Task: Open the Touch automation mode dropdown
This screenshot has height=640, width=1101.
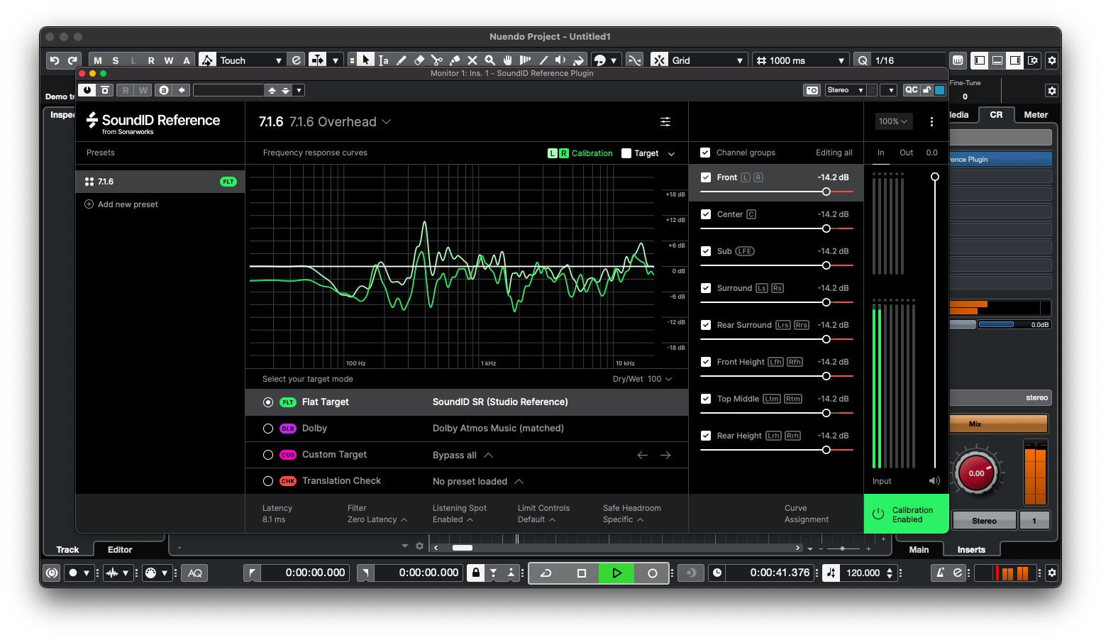Action: tap(250, 60)
